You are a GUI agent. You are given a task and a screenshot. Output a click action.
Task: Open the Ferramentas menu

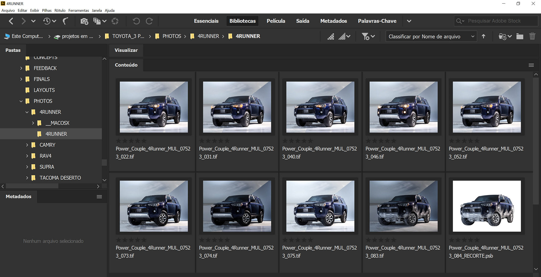[79, 10]
